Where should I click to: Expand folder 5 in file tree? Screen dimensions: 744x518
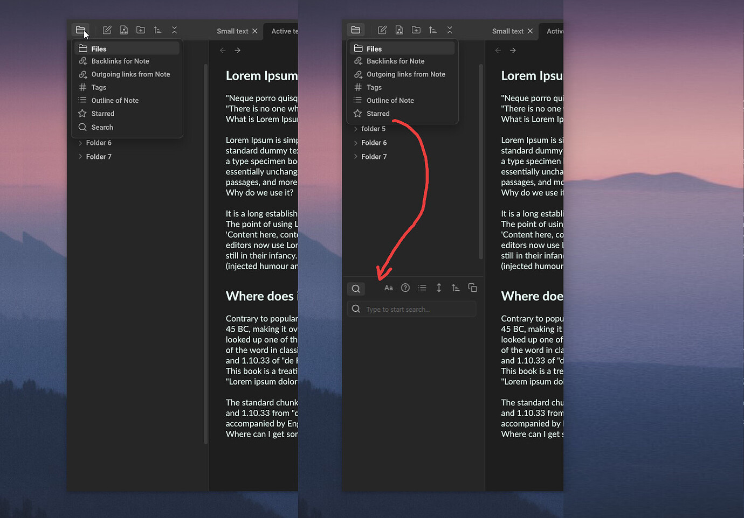tap(373, 129)
